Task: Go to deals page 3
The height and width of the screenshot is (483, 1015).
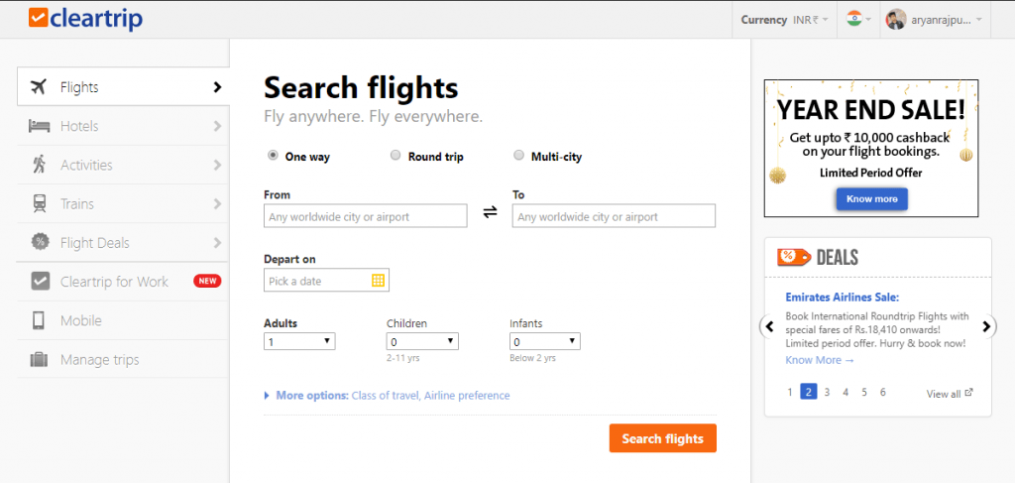Action: (828, 392)
